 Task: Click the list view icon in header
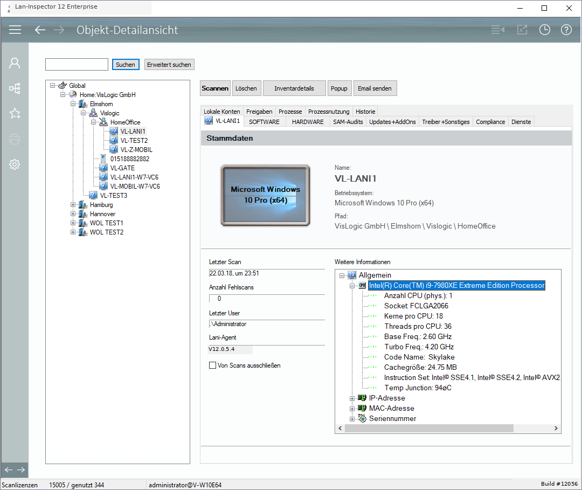click(498, 30)
